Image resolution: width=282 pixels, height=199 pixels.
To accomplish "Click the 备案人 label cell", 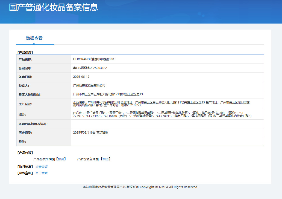I will [43, 86].
